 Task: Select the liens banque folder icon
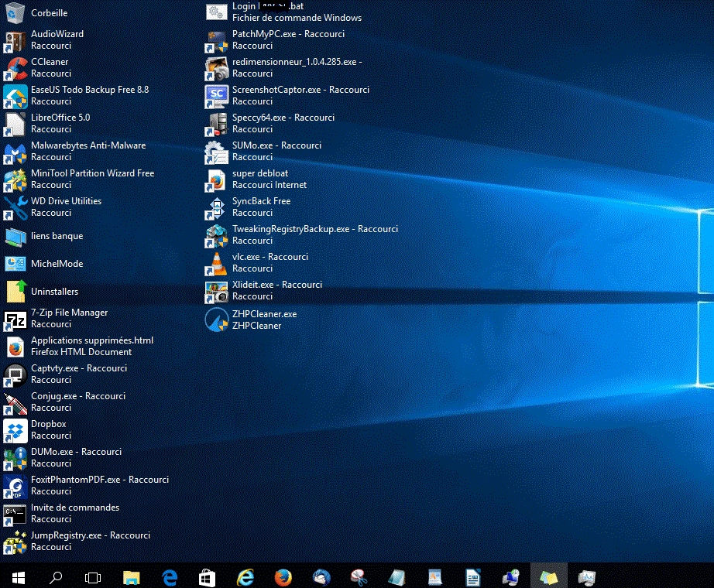pos(15,236)
